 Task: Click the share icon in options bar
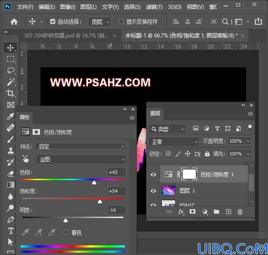258,22
